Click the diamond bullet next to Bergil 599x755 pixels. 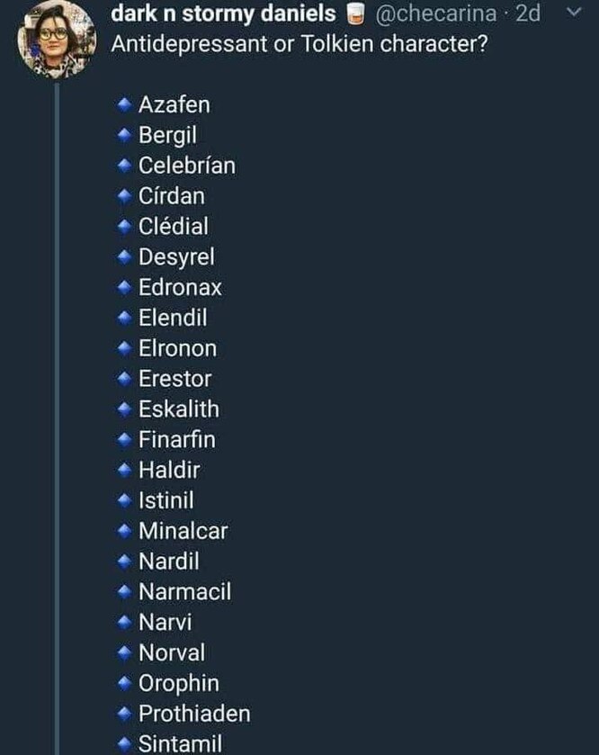coord(124,136)
